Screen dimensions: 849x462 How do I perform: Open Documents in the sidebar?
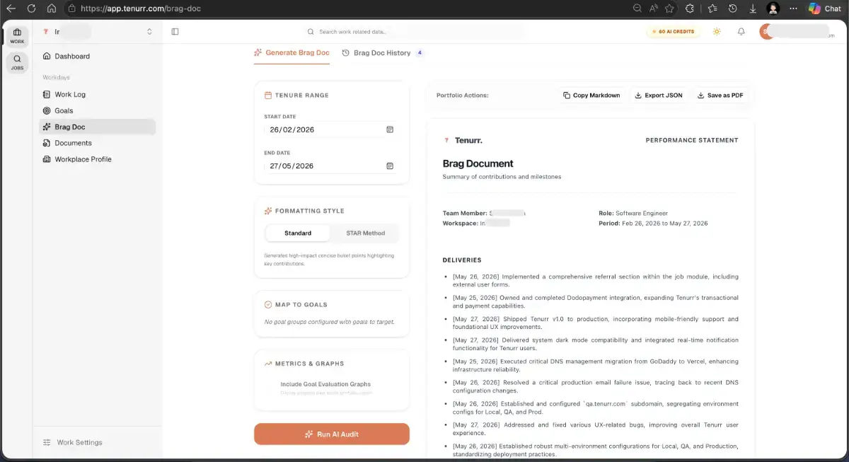(96, 143)
